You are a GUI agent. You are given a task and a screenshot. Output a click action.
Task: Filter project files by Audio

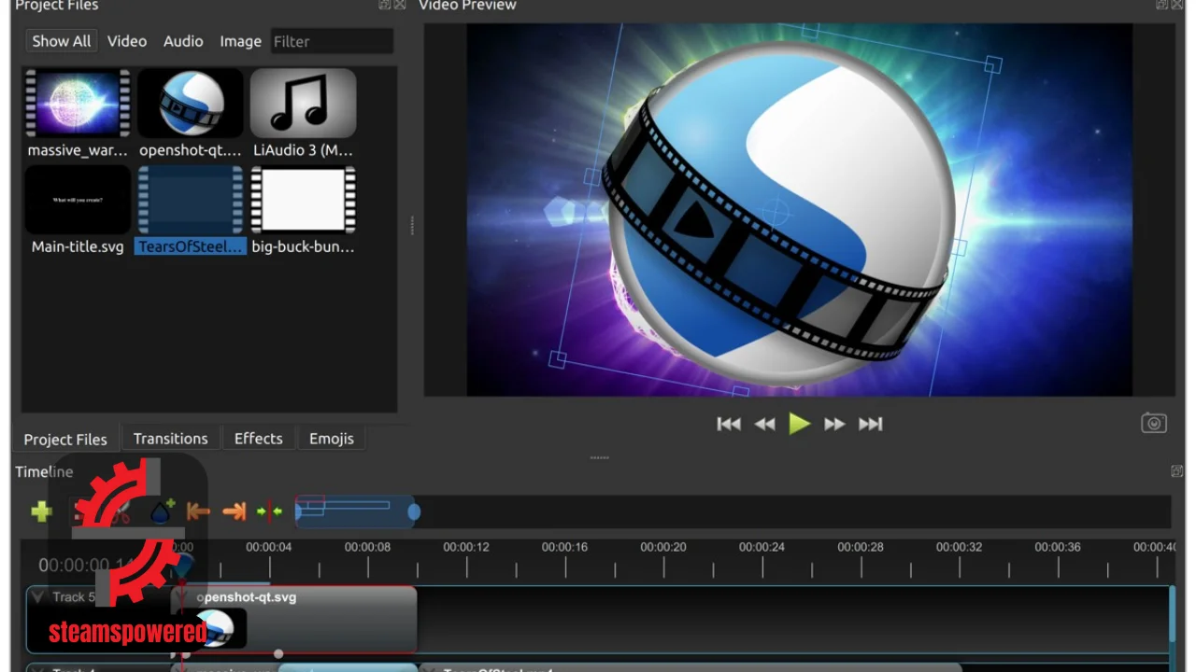183,41
